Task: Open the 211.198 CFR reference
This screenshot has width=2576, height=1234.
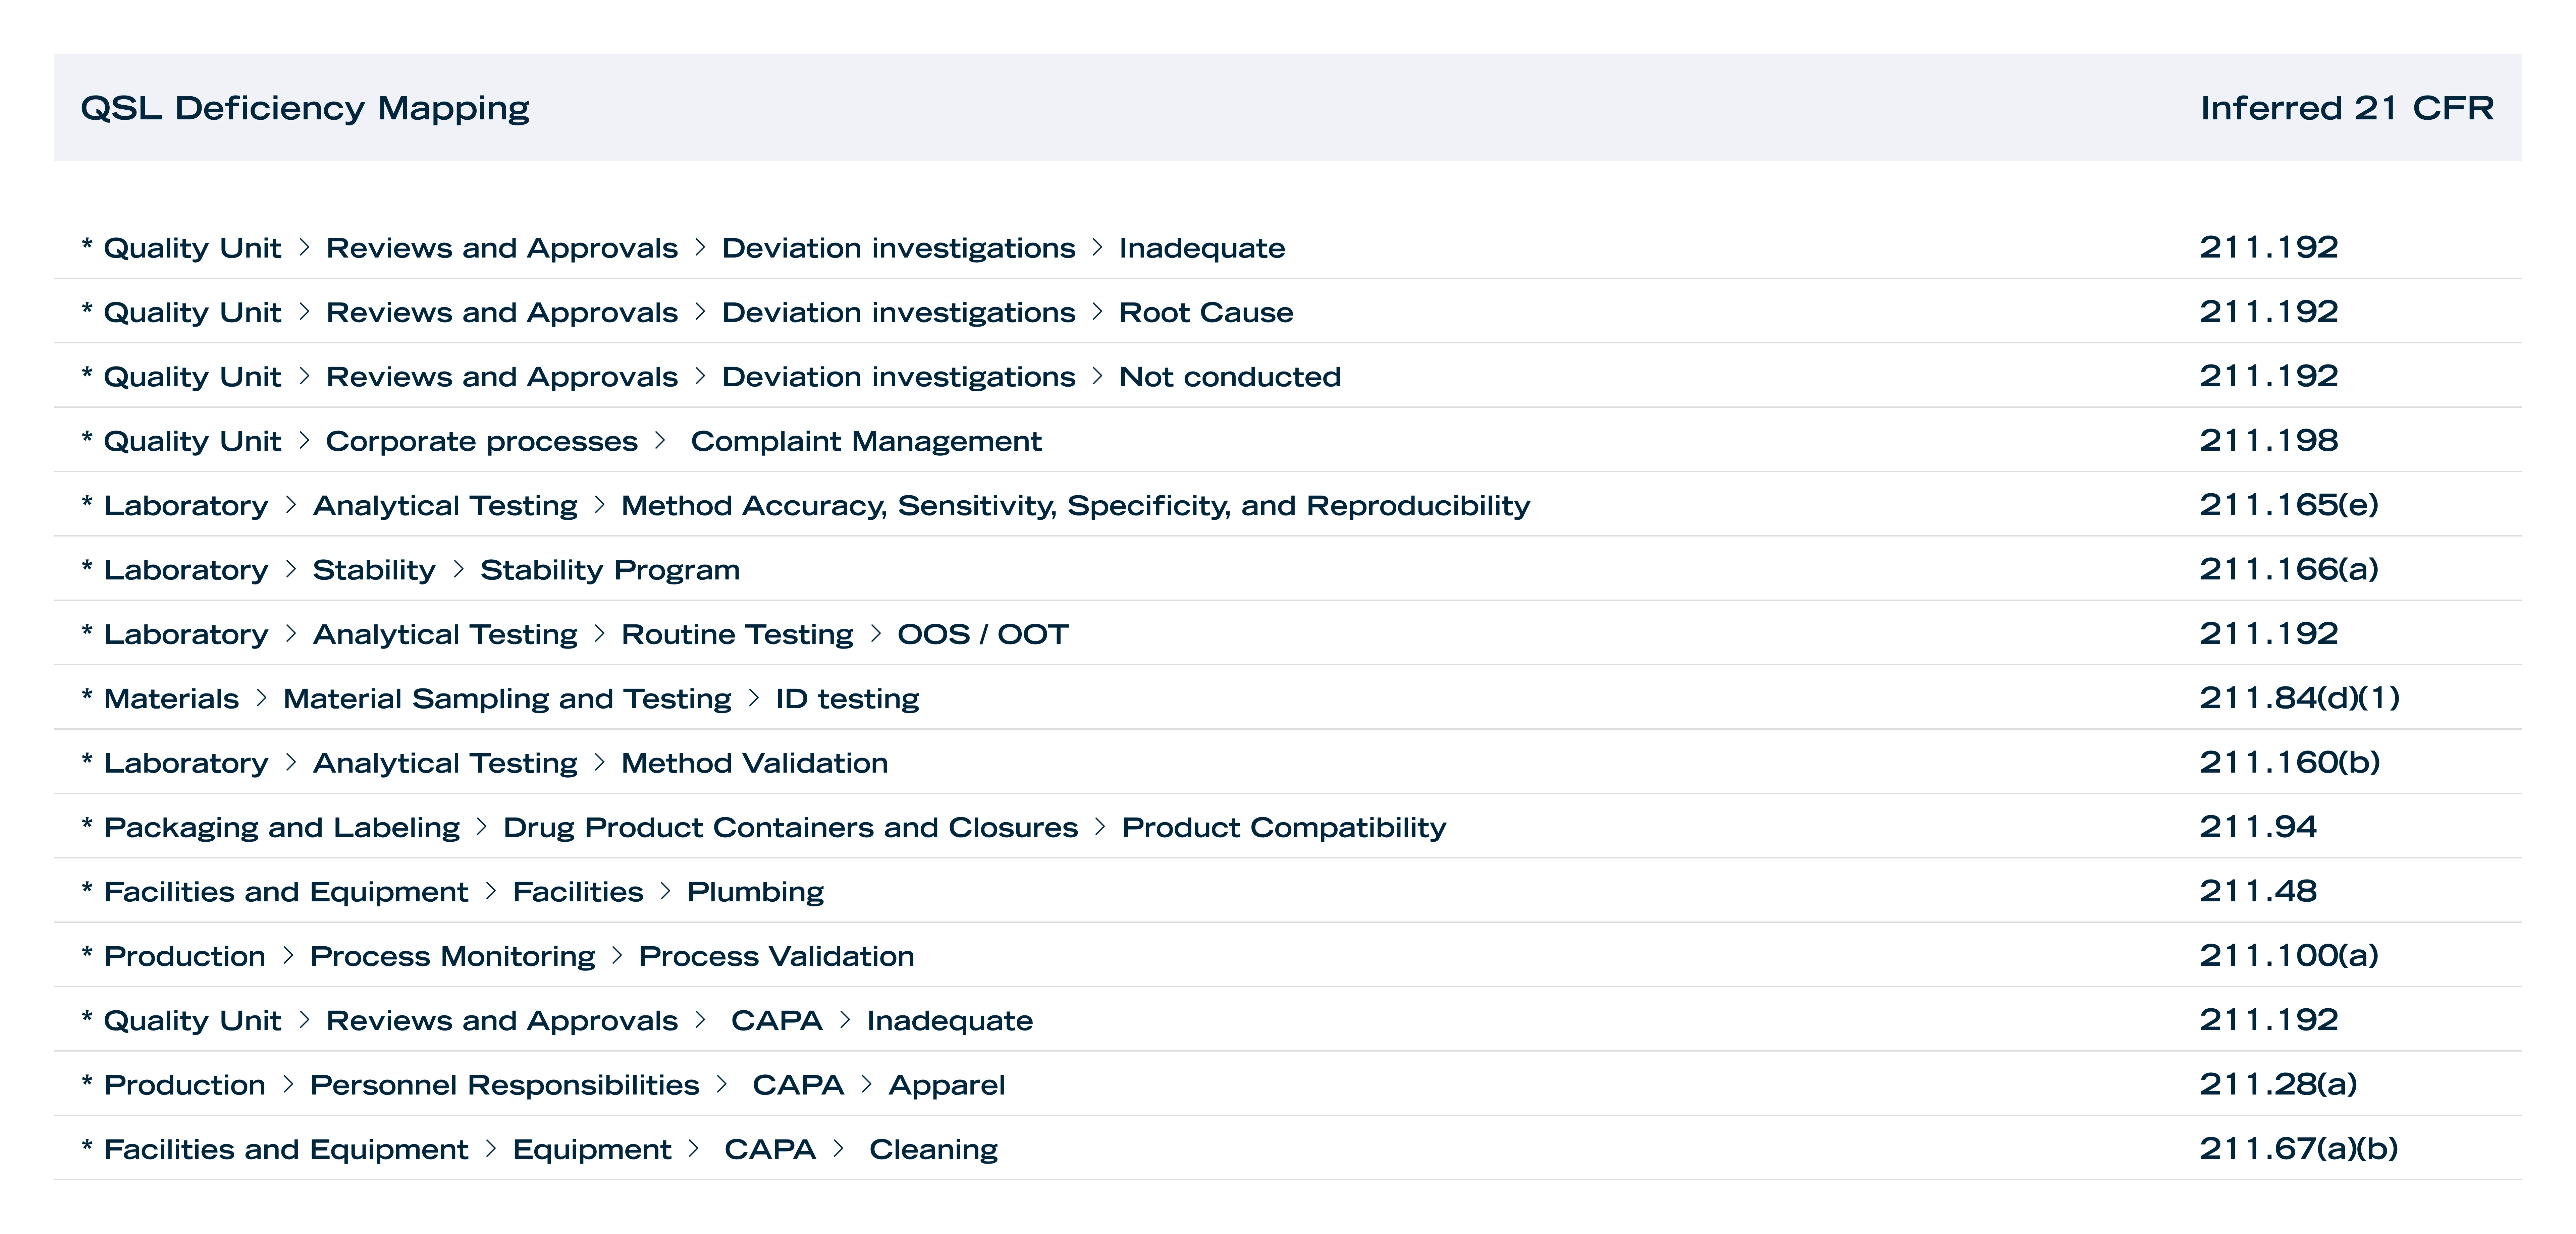Action: point(2268,441)
